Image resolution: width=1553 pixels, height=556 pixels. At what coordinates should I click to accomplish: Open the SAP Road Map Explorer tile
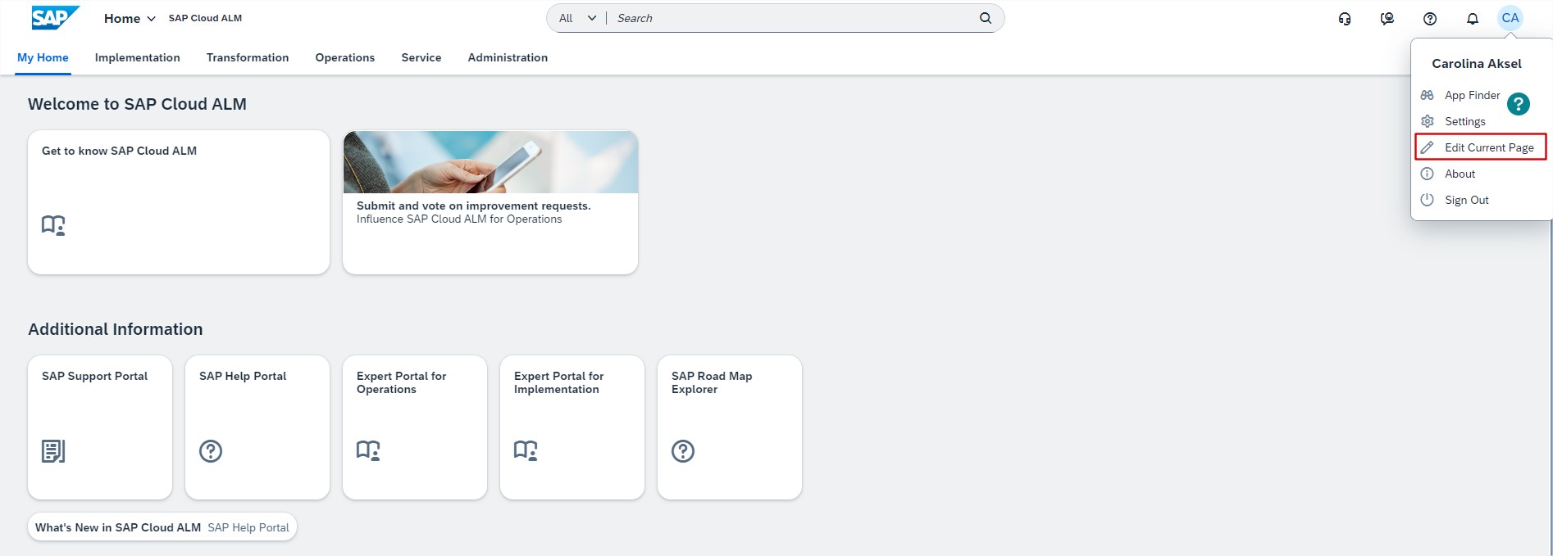(x=730, y=427)
